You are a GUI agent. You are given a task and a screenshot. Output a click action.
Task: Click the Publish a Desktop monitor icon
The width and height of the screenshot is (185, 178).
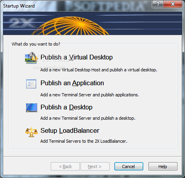[x=31, y=108]
